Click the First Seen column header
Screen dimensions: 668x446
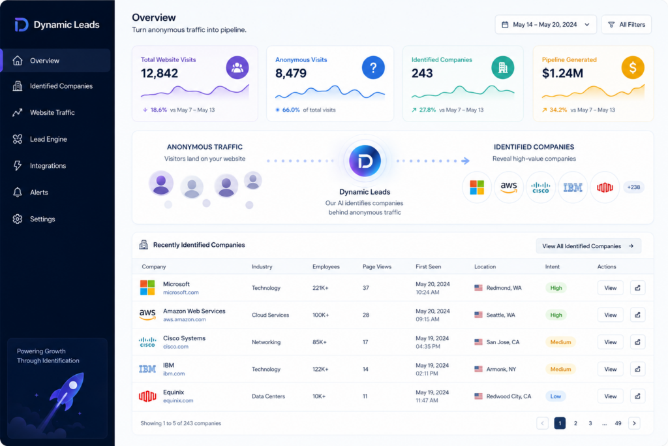click(428, 267)
